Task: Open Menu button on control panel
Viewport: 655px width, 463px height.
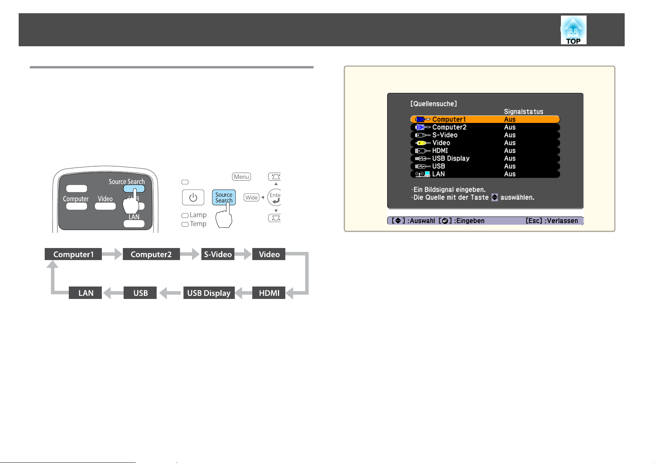Action: 241,177
